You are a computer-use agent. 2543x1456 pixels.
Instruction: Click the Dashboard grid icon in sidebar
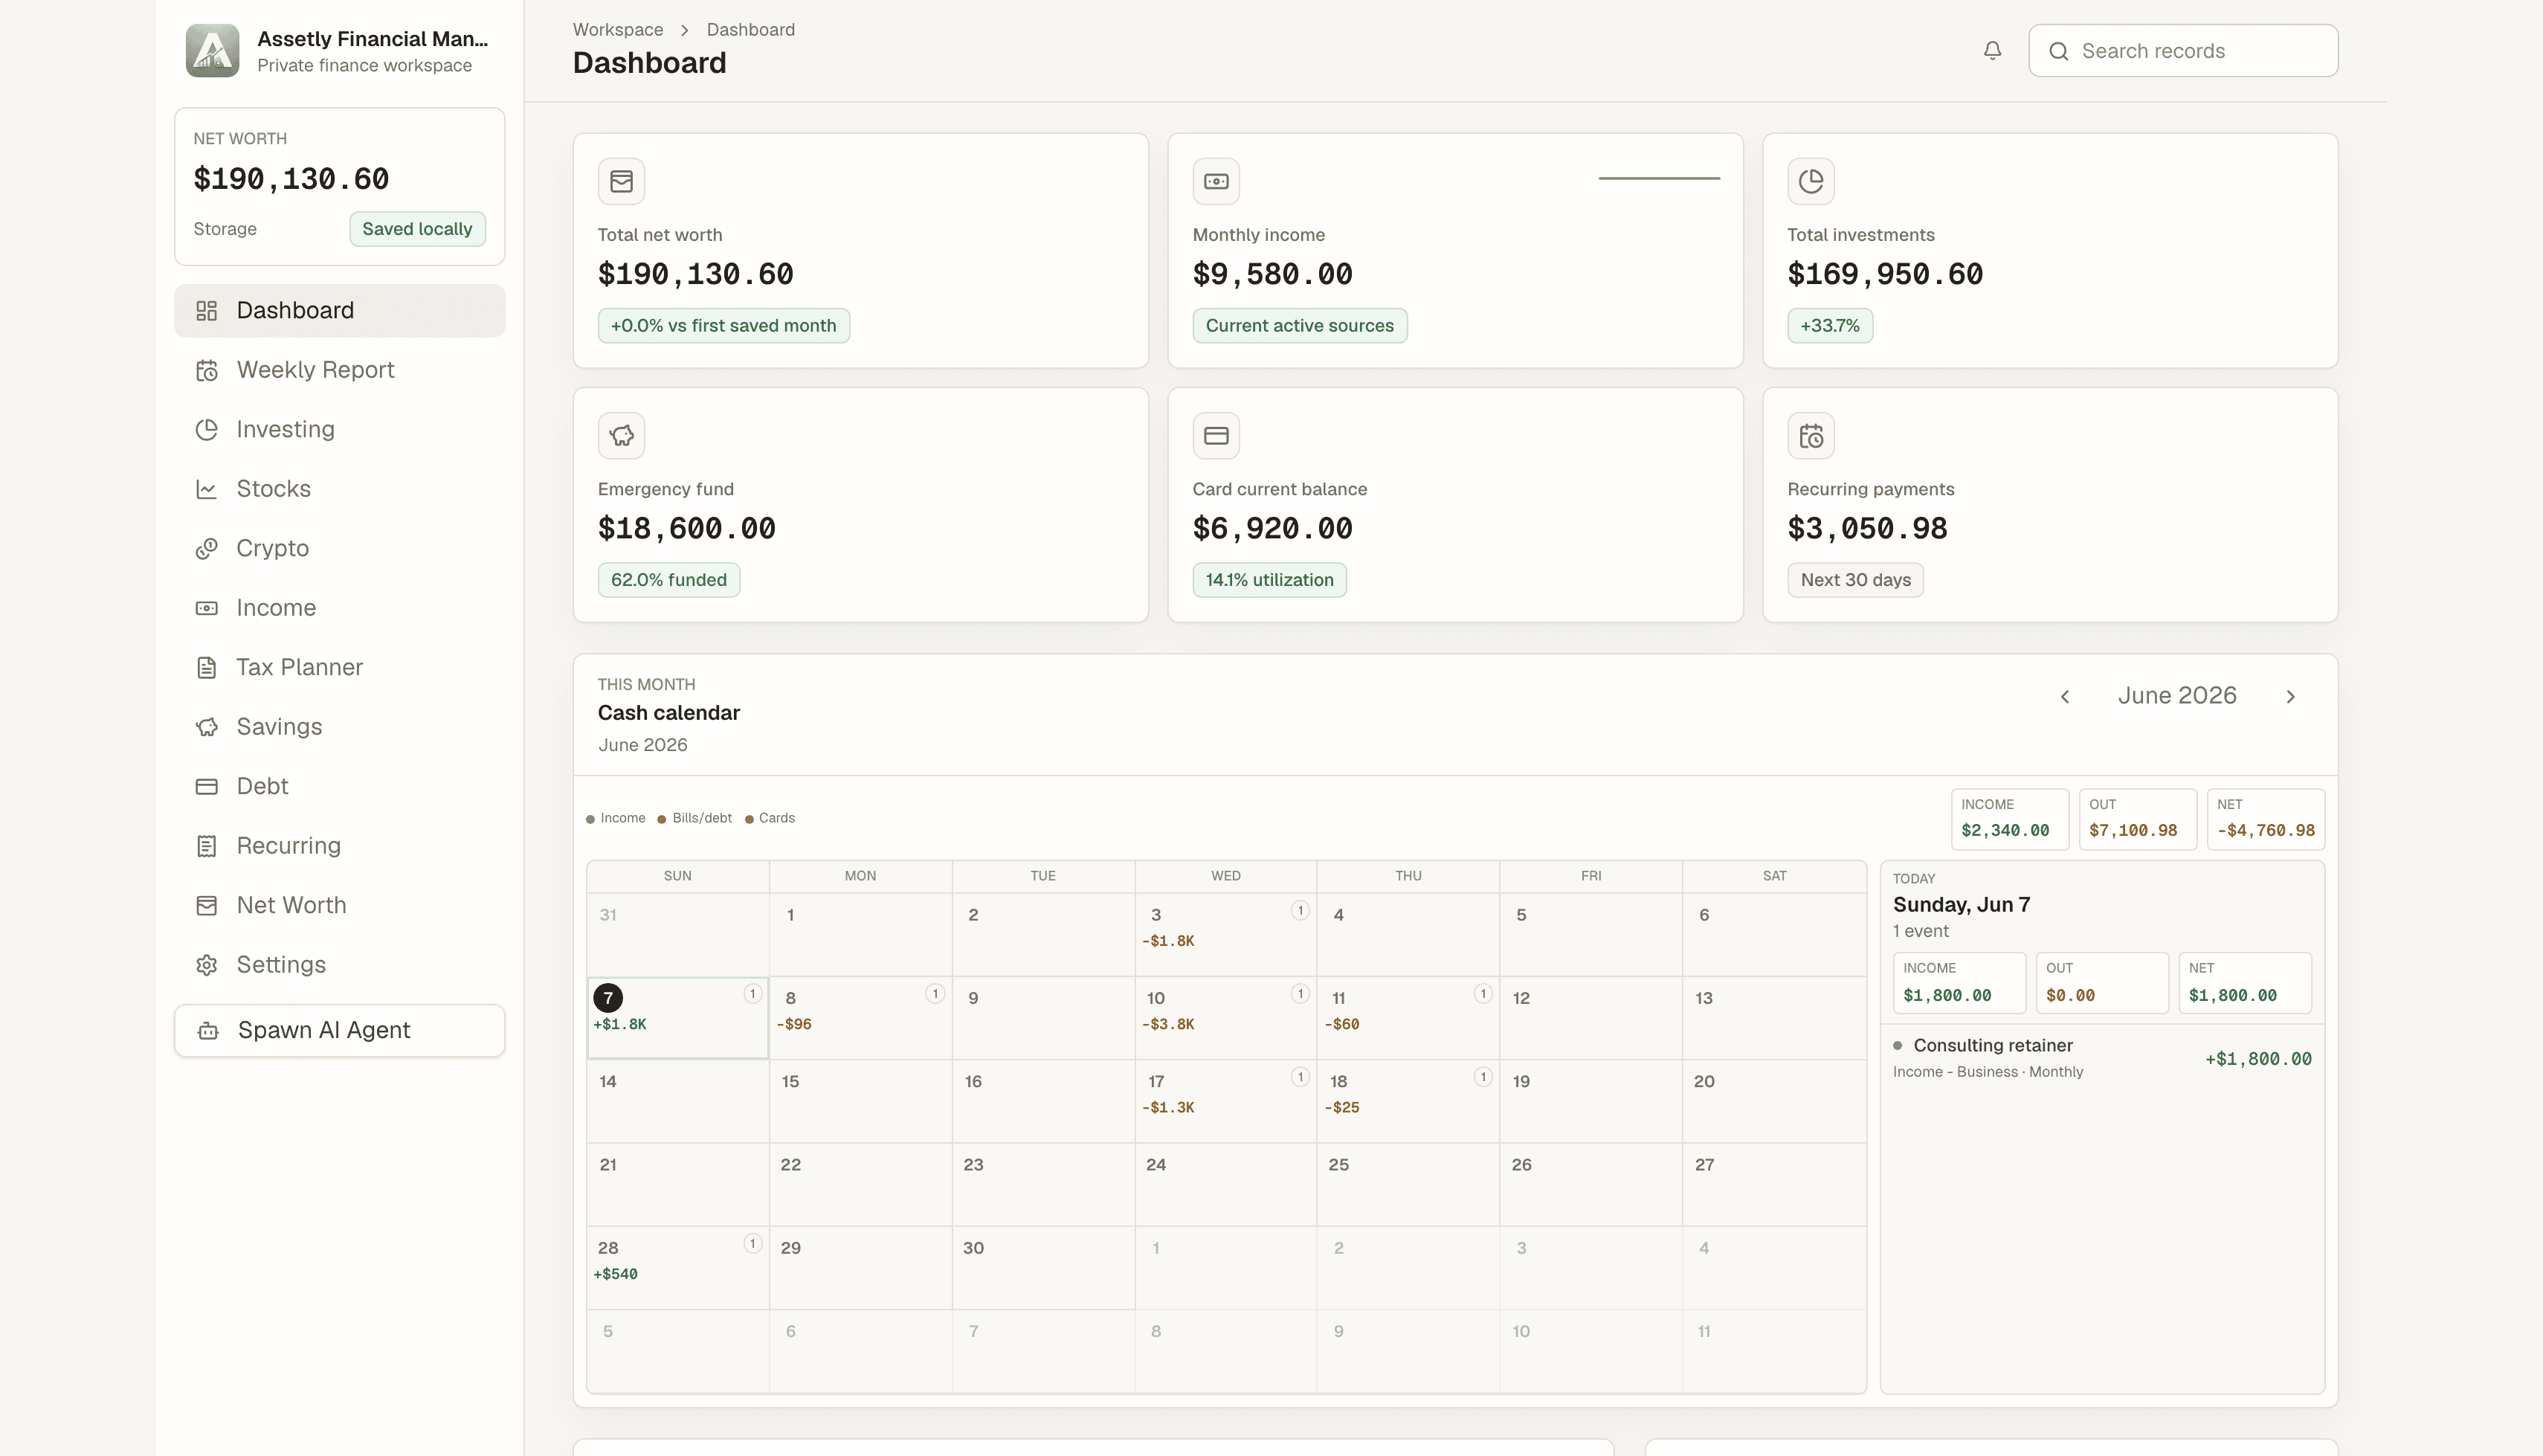click(x=207, y=311)
